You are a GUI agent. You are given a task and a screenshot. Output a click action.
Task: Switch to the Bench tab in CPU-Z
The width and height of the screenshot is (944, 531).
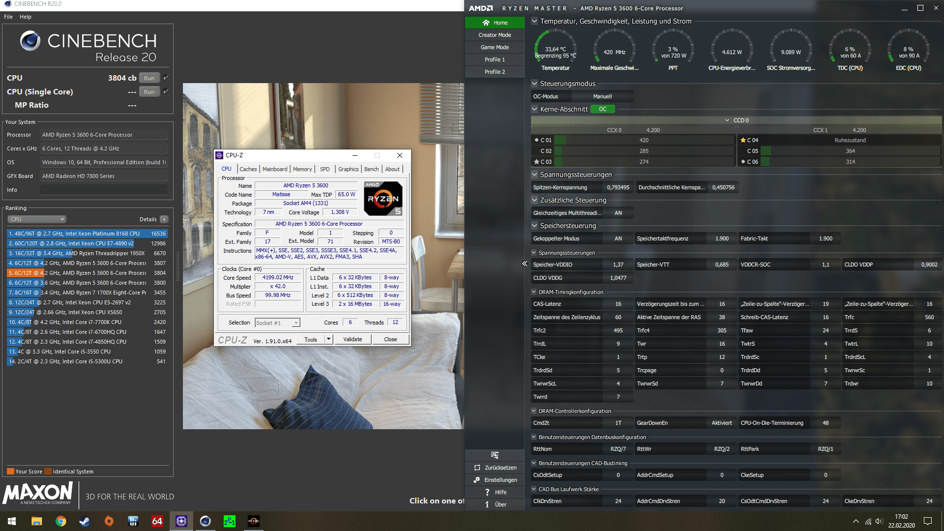click(372, 169)
